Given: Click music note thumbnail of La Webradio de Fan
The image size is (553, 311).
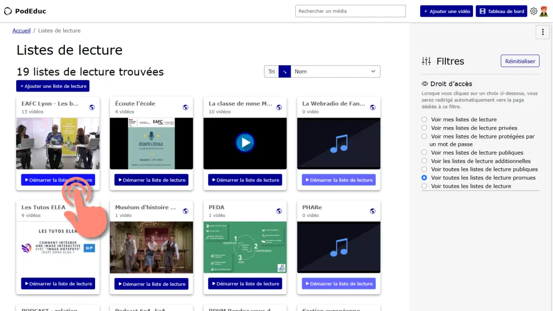Looking at the screenshot, I should point(339,144).
